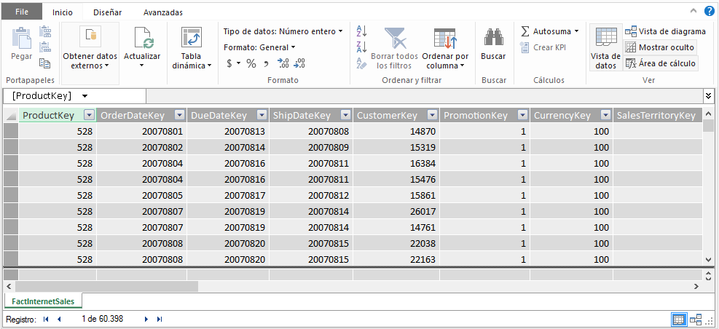Open the CustomerKey column filter dropdown
Image resolution: width=719 pixels, height=329 pixels.
[x=432, y=115]
